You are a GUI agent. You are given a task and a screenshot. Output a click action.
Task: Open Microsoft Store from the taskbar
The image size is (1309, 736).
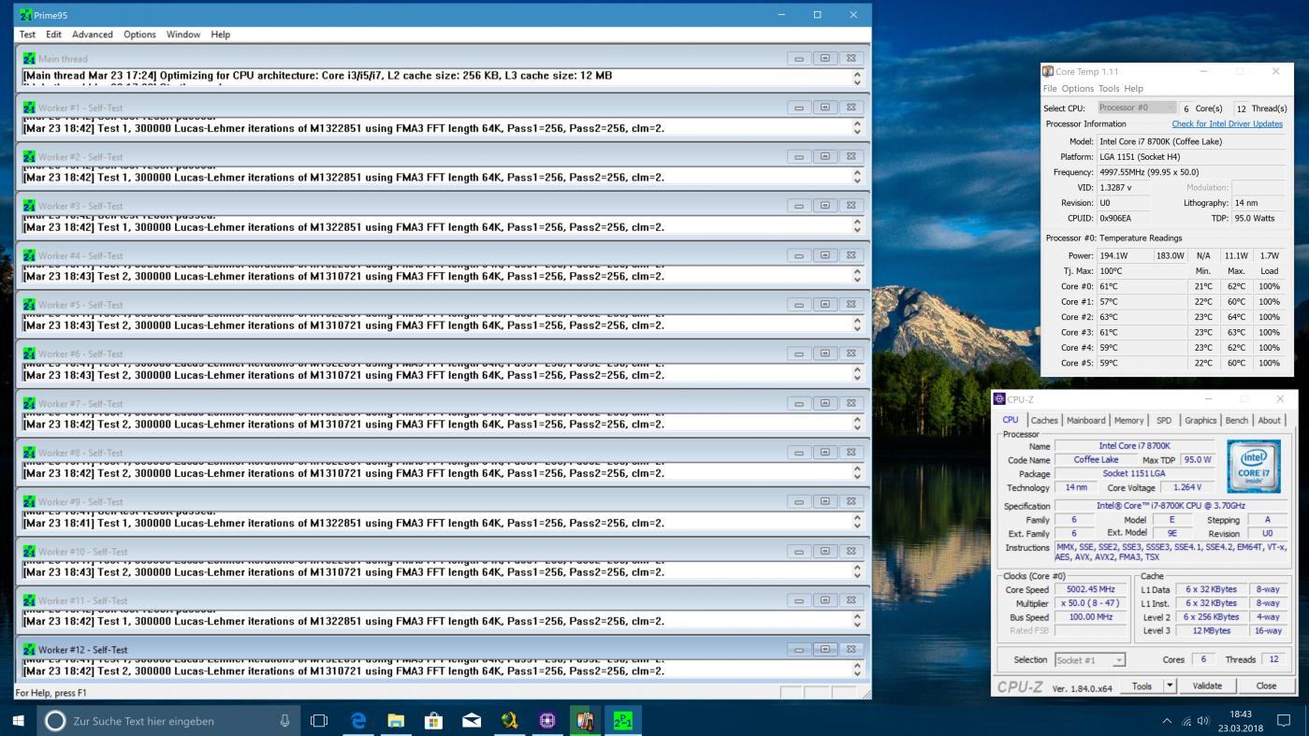[433, 720]
